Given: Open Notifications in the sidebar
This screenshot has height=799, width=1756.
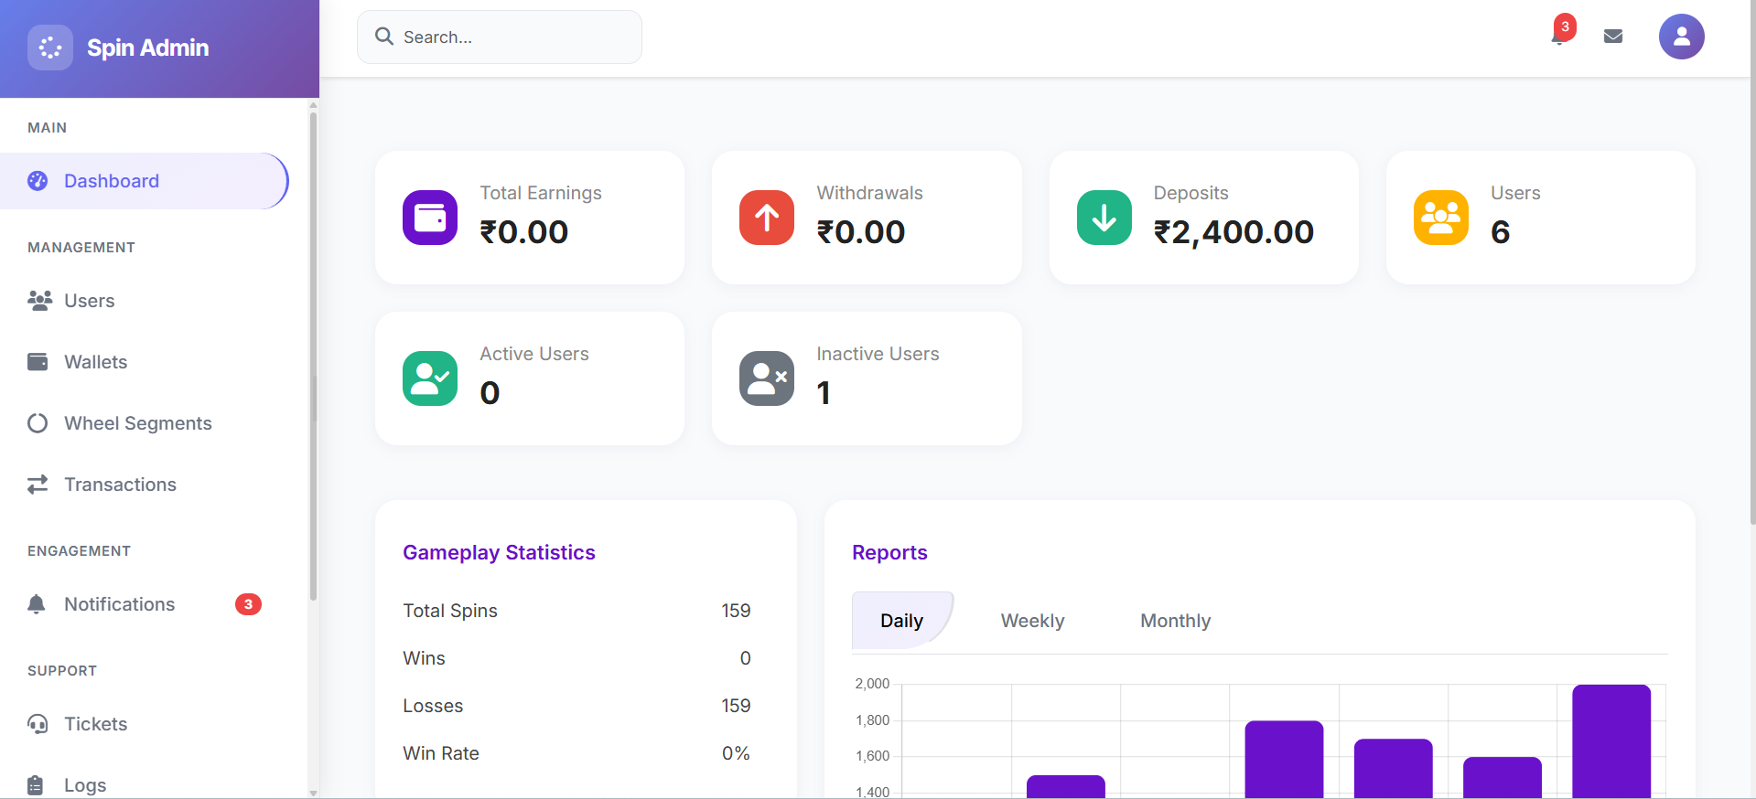Looking at the screenshot, I should (119, 604).
